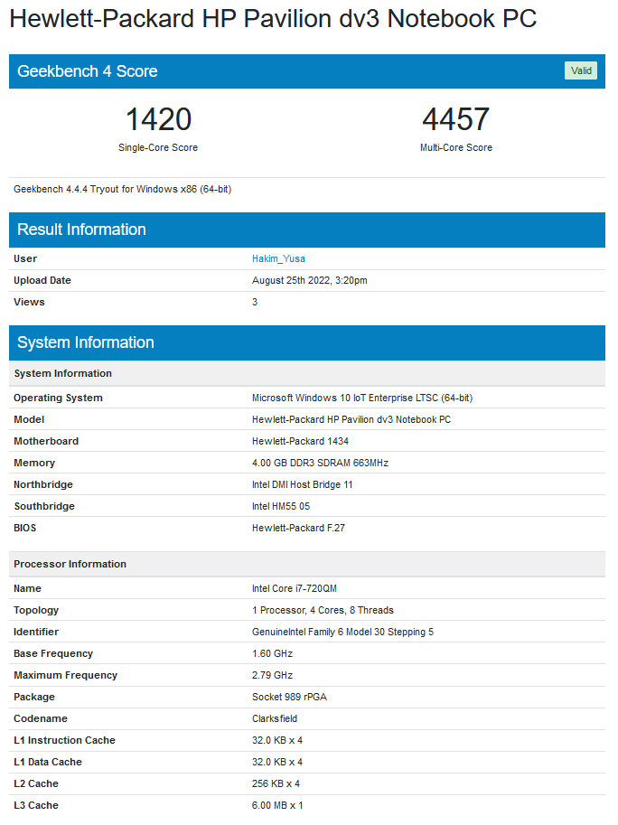618x825 pixels.
Task: Click the blue System Information header bar
Action: point(307,342)
